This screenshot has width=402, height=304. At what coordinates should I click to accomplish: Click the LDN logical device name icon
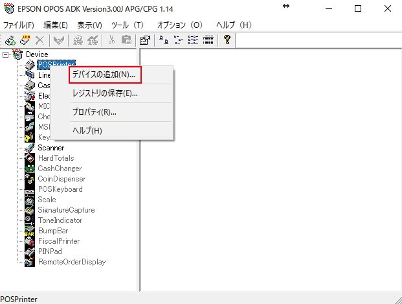click(x=25, y=40)
